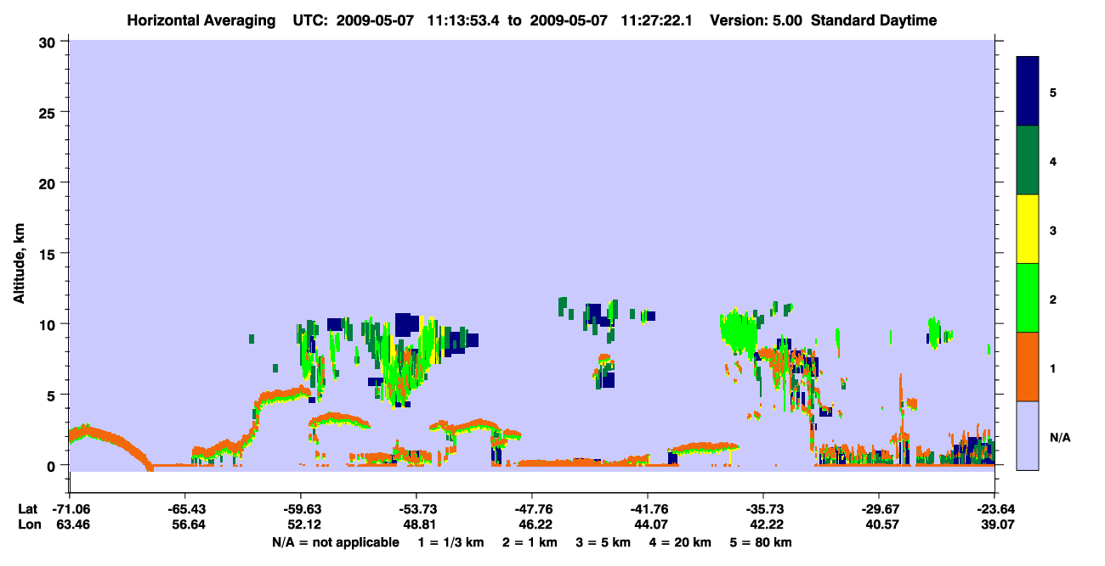Click the colorbar label 'N/A'

[x=1059, y=438]
